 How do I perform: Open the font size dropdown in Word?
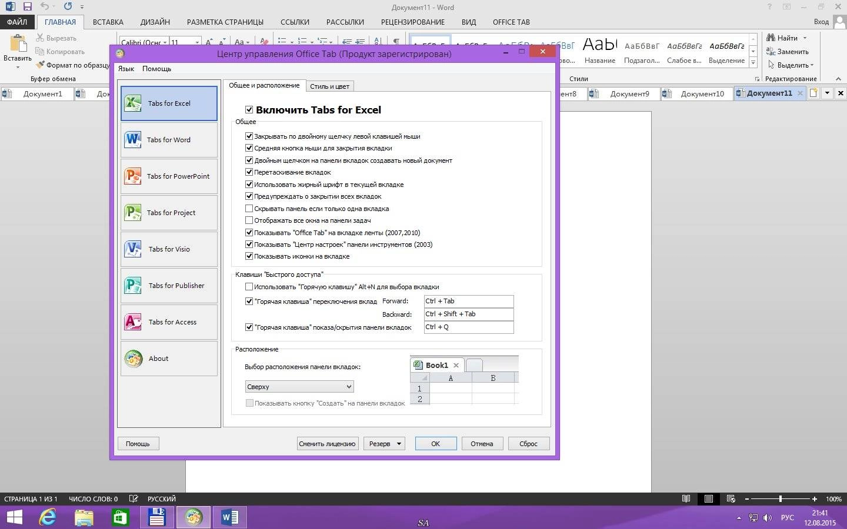(197, 42)
